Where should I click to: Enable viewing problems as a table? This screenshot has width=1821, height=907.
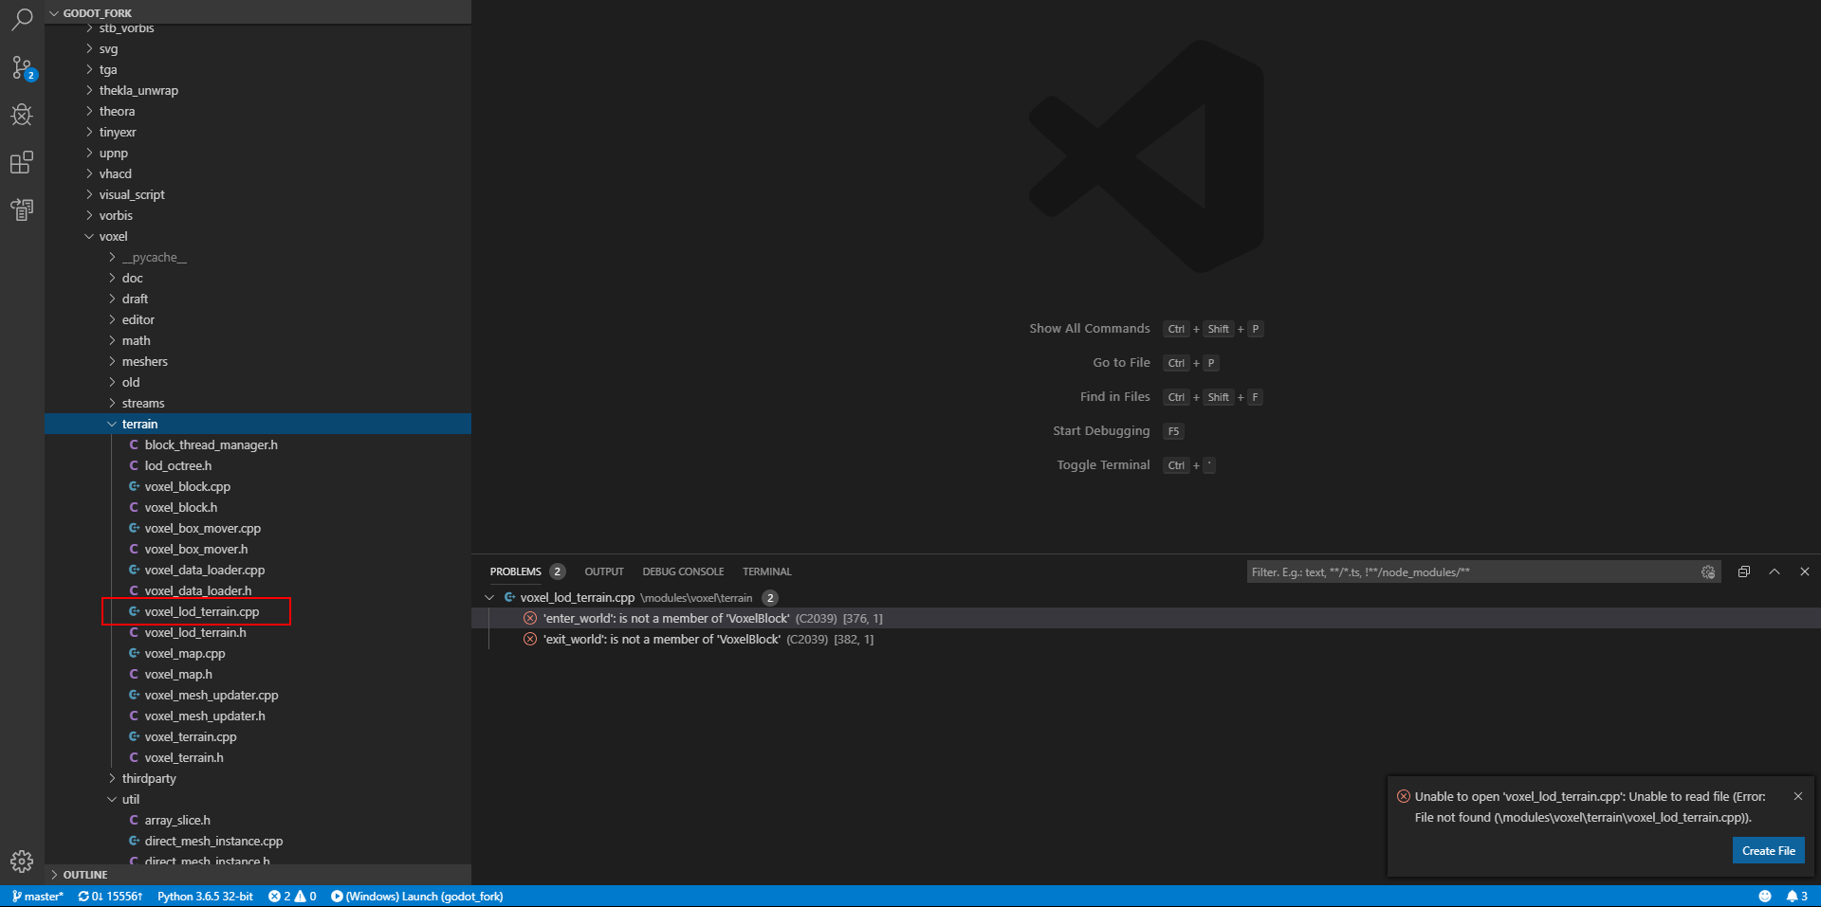[x=1743, y=571]
